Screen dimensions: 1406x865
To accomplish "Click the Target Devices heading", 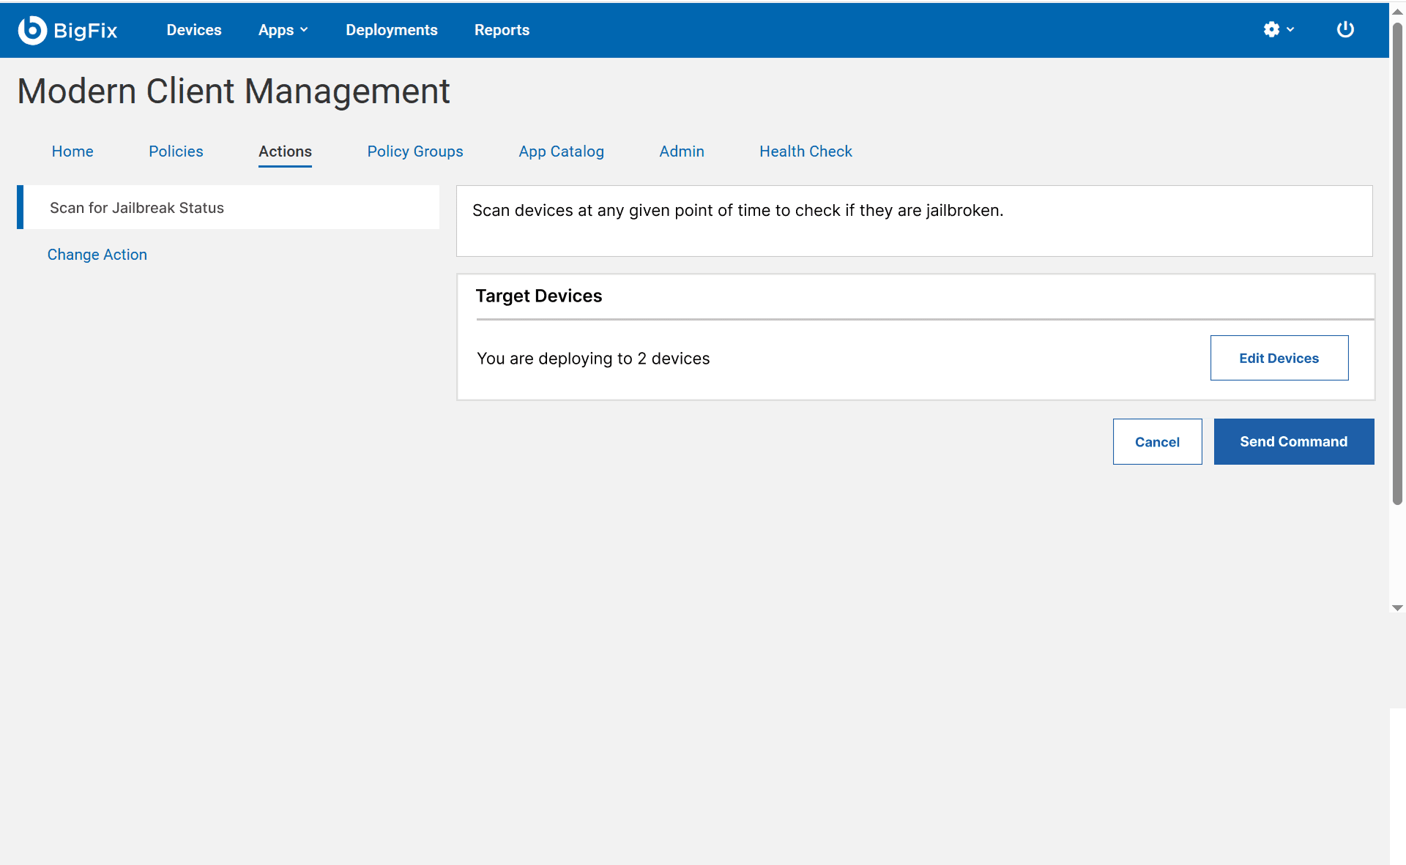I will [539, 296].
